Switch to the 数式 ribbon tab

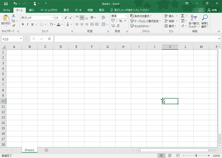point(66,10)
